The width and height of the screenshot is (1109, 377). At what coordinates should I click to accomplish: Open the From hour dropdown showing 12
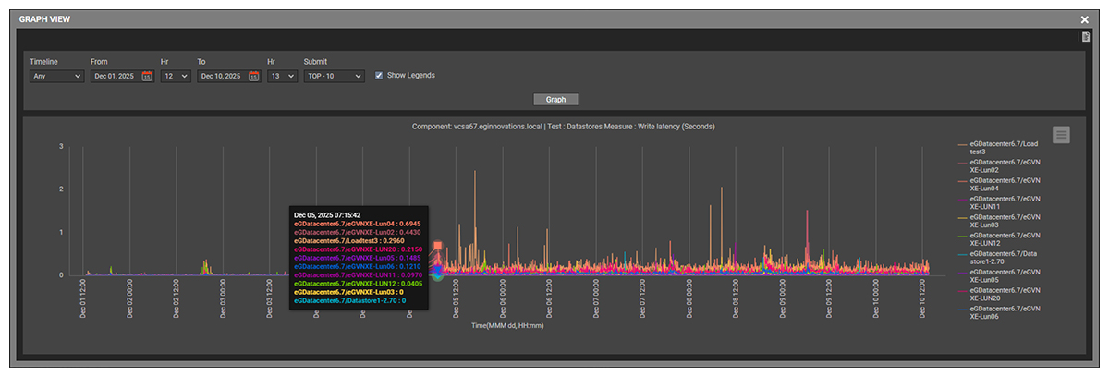175,77
